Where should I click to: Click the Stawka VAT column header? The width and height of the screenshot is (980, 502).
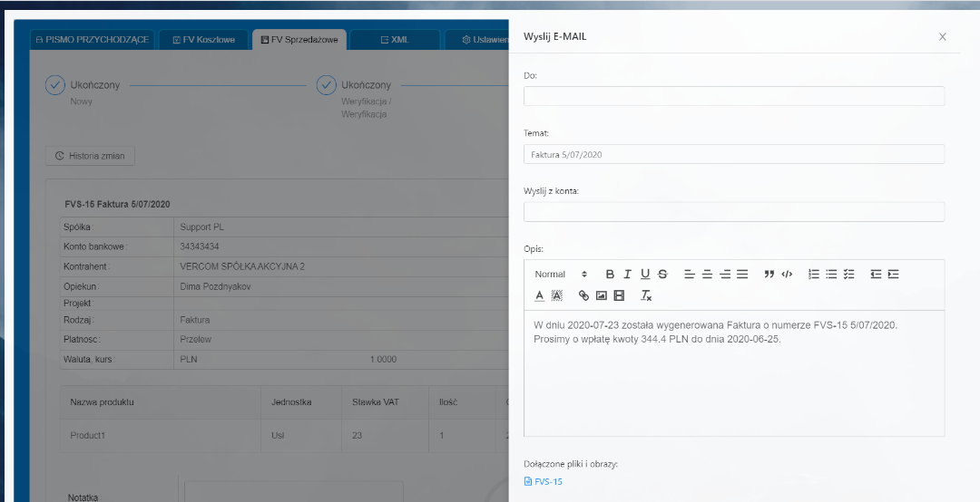click(375, 402)
